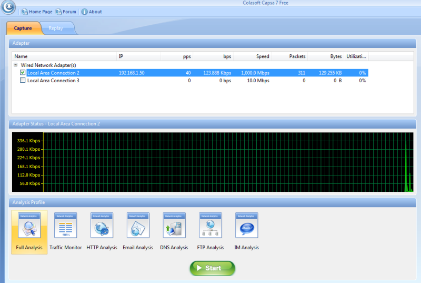The width and height of the screenshot is (421, 283).
Task: Sort adapters by bps column header
Action: click(x=213, y=56)
